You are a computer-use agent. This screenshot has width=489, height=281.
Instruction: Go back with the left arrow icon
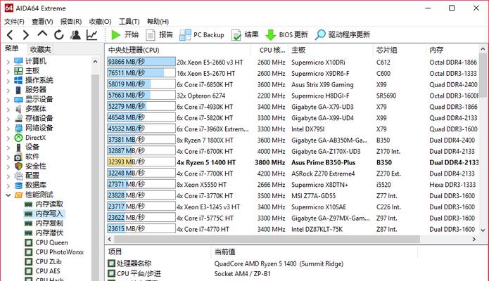pyautogui.click(x=10, y=34)
